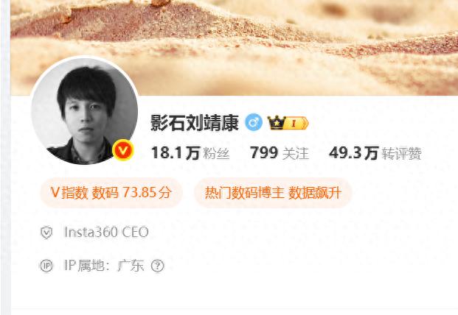Click the orange V verification badge
Viewport: 458px width, 315px height.
(123, 150)
